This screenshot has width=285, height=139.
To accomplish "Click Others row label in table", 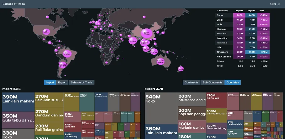I will coord(220,61).
